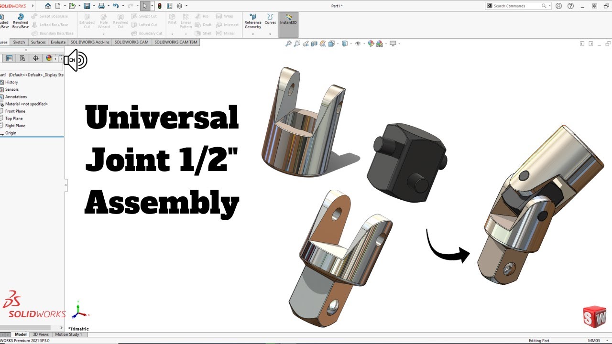Open the Reference Geometry tool
Image resolution: width=612 pixels, height=344 pixels.
pos(253,21)
